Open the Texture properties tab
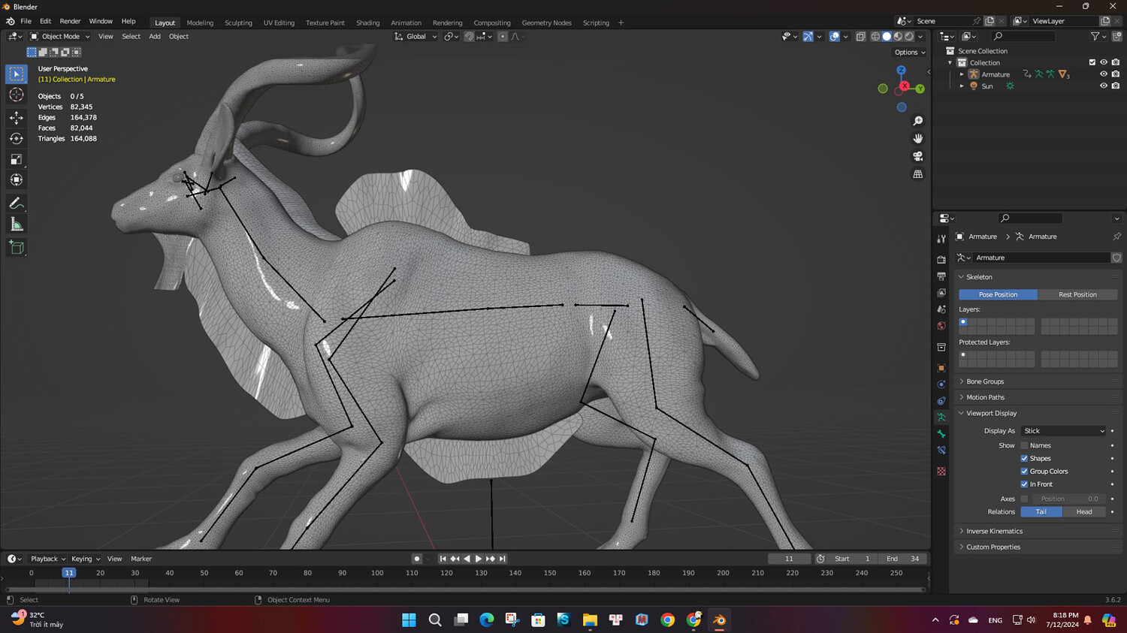Screen dimensions: 1127x633 pyautogui.click(x=941, y=472)
